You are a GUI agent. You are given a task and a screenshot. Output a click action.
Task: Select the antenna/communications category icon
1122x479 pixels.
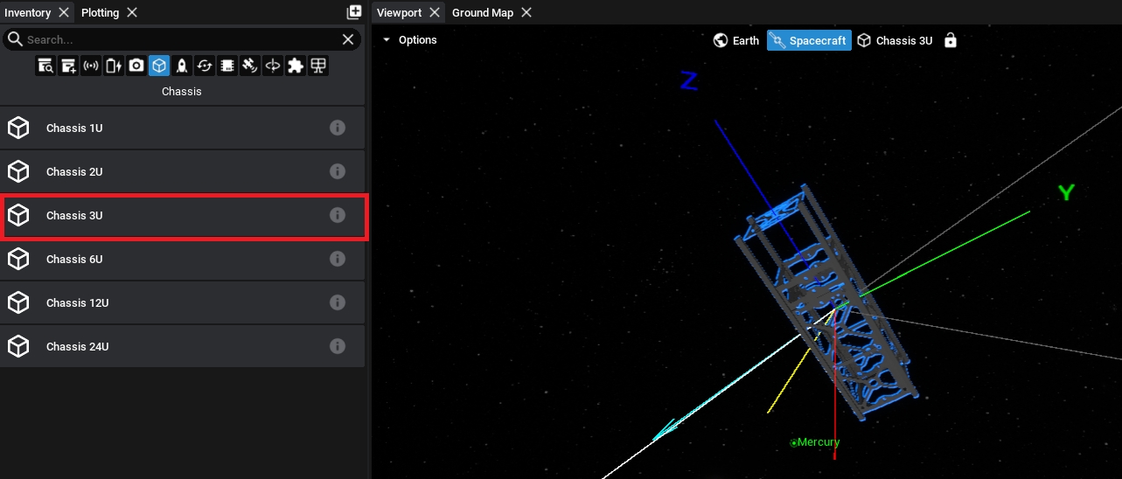coord(91,66)
